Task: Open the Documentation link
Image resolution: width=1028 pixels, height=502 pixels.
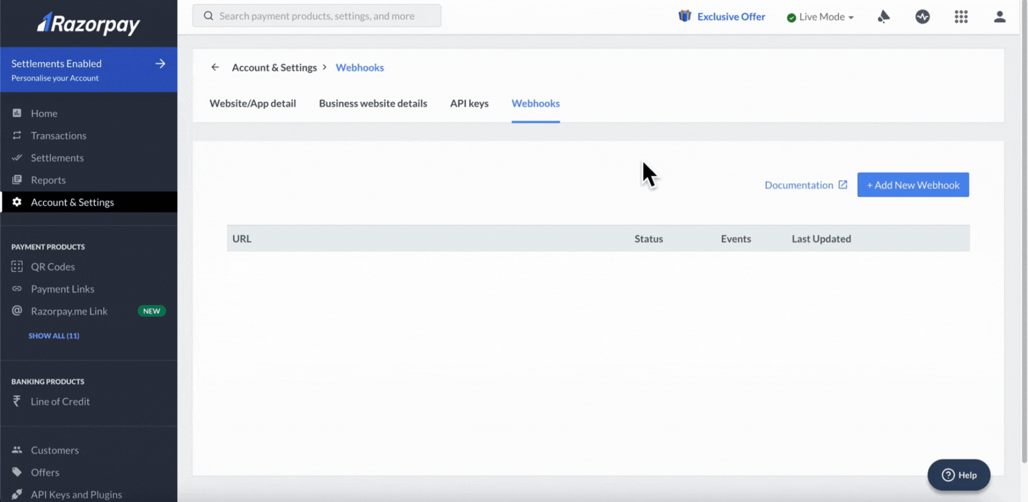Action: coord(799,185)
